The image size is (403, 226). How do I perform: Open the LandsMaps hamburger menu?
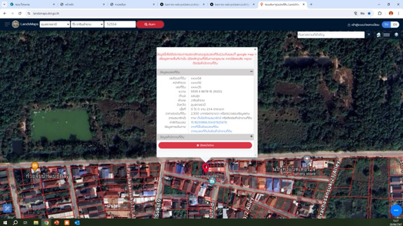click(7, 24)
